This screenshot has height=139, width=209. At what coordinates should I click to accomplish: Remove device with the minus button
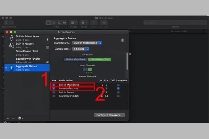[13, 118]
